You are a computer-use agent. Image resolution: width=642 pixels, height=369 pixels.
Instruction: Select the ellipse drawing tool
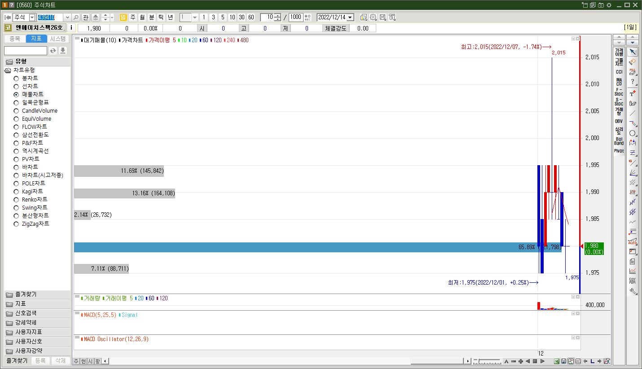[633, 133]
